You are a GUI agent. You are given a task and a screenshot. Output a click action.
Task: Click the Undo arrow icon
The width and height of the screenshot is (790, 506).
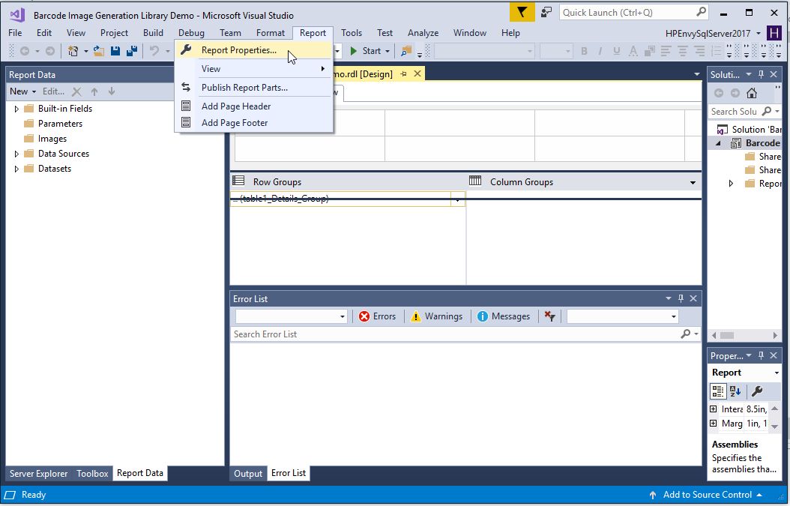154,51
